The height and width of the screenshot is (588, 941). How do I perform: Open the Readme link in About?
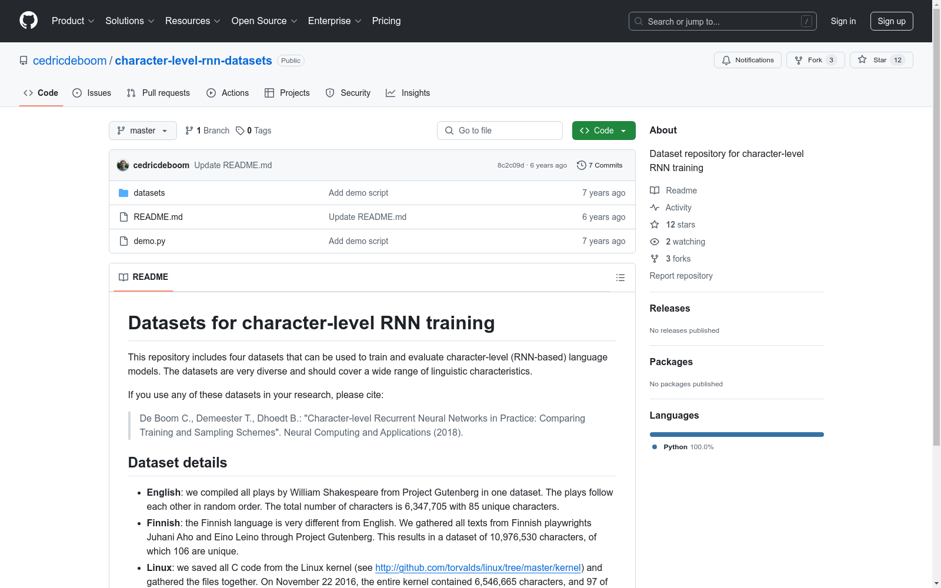[673, 191]
